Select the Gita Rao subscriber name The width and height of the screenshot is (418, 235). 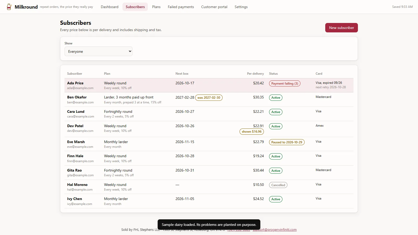pos(74,170)
